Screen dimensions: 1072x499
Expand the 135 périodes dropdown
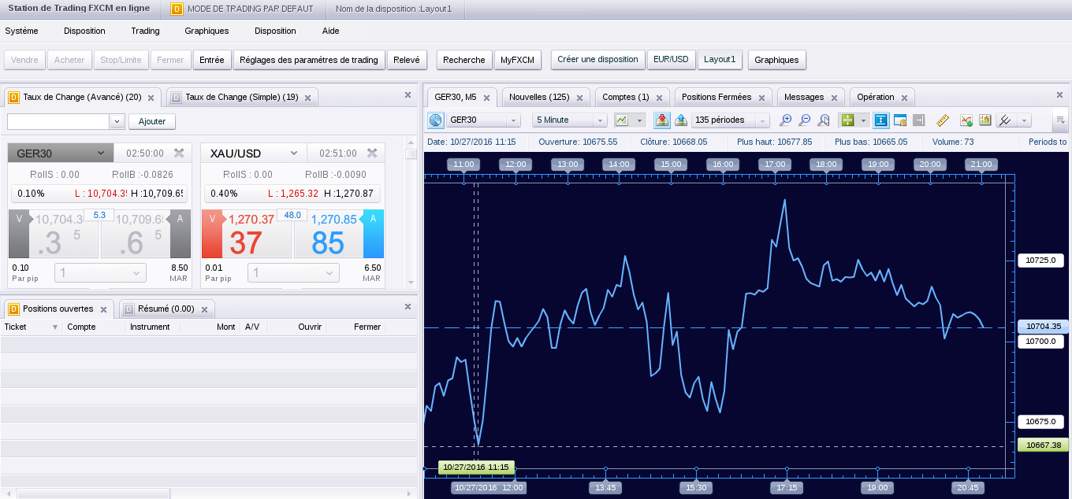(x=730, y=120)
